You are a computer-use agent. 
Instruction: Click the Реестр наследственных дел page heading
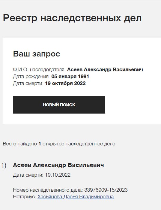tap(72, 18)
